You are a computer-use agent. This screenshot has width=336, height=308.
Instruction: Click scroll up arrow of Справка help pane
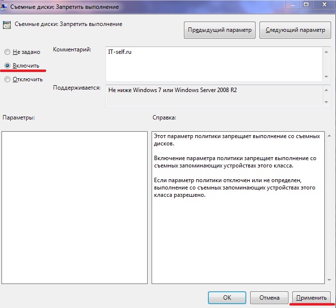pyautogui.click(x=329, y=136)
